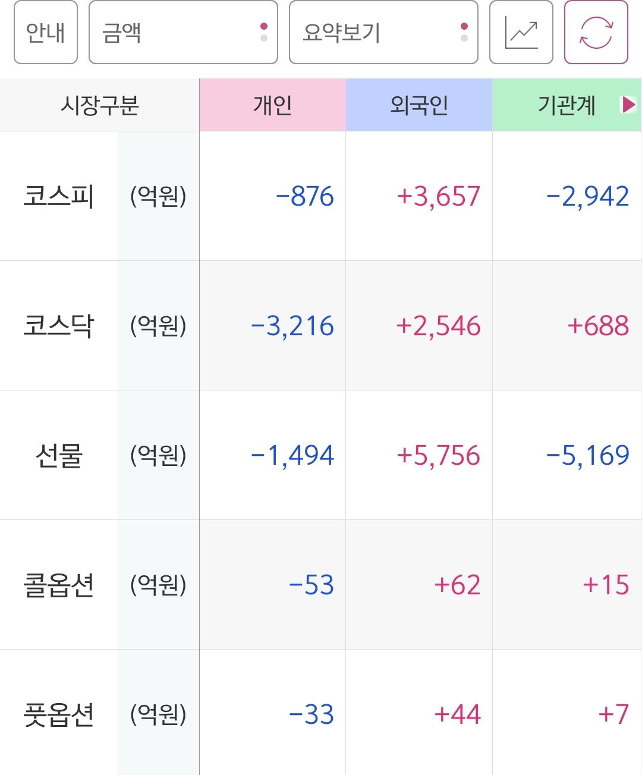Tap the call option foreigner value +62

click(x=457, y=585)
